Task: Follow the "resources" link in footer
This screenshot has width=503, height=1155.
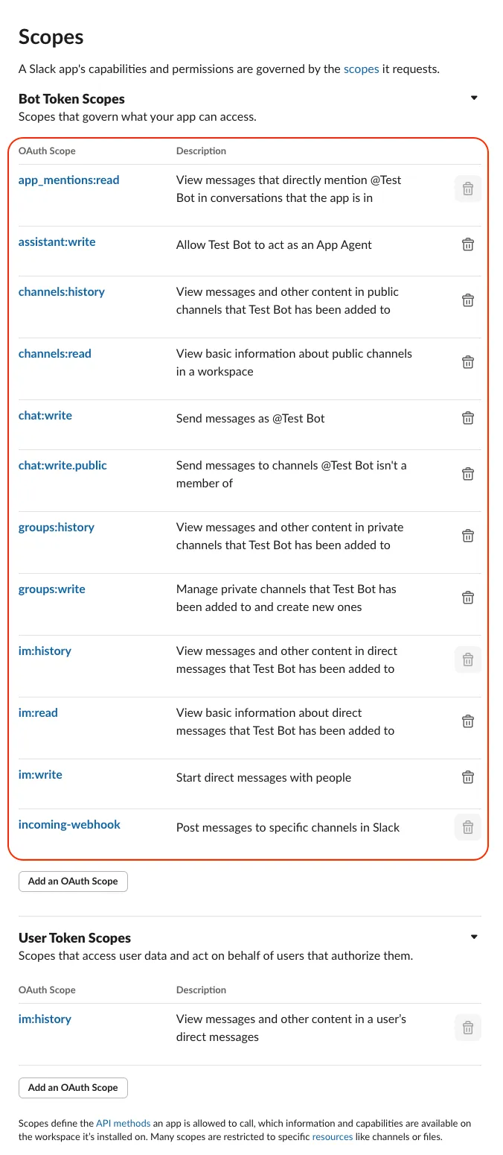Action: 334,1136
